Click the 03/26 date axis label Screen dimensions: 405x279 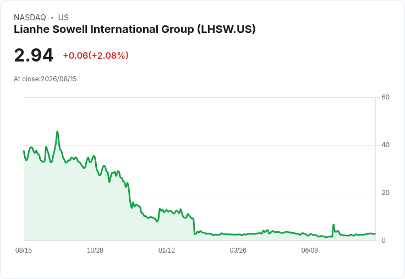(x=238, y=250)
